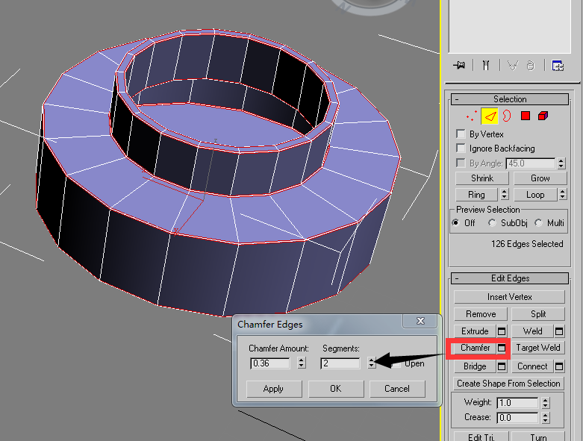Viewport: 583px width, 441px height.
Task: Click the Grow button
Action: 540,178
